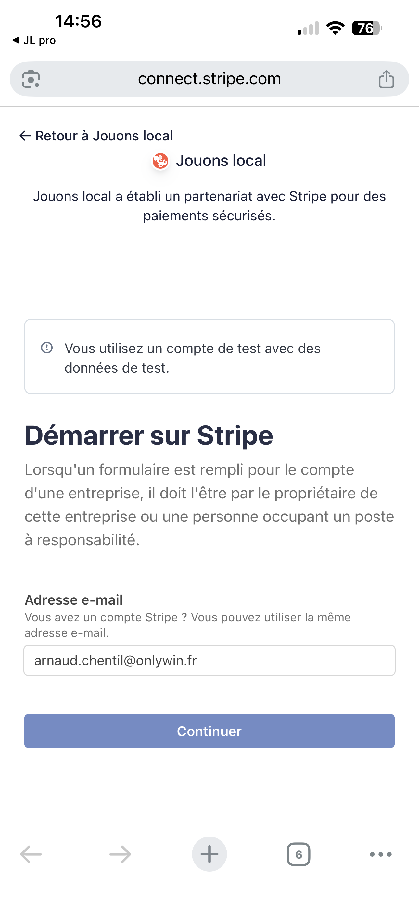Screen dimensions: 419x909
Task: Return to the JL pro app
Action: (34, 40)
